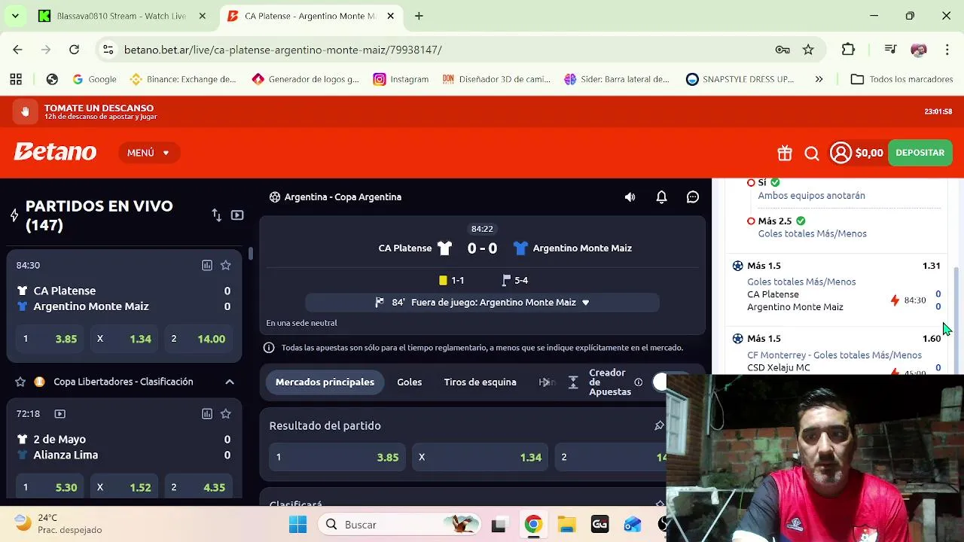Favorite the 2 de Mayo match star

[225, 413]
